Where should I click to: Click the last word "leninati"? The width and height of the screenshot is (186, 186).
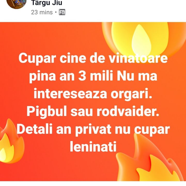click(x=93, y=146)
